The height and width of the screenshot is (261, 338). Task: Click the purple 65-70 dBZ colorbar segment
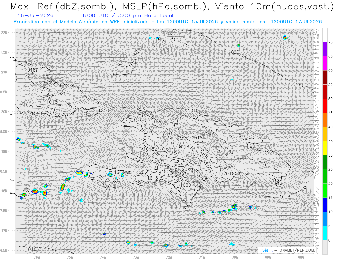[x=325, y=49]
